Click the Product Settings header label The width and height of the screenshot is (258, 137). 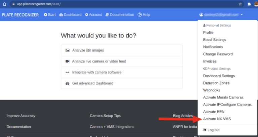tap(217, 68)
